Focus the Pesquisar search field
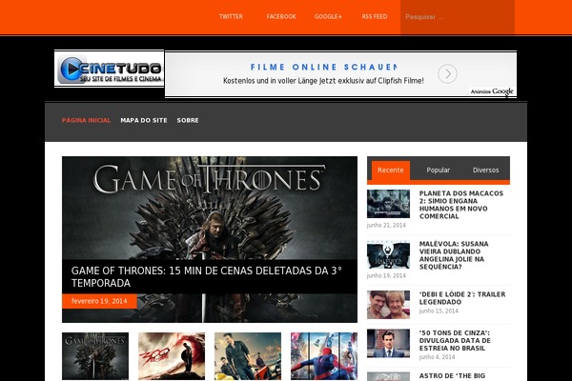 pyautogui.click(x=458, y=17)
